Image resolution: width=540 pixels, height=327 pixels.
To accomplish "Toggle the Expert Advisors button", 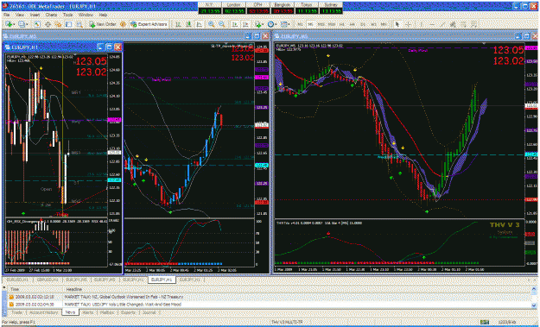I will 149,24.
